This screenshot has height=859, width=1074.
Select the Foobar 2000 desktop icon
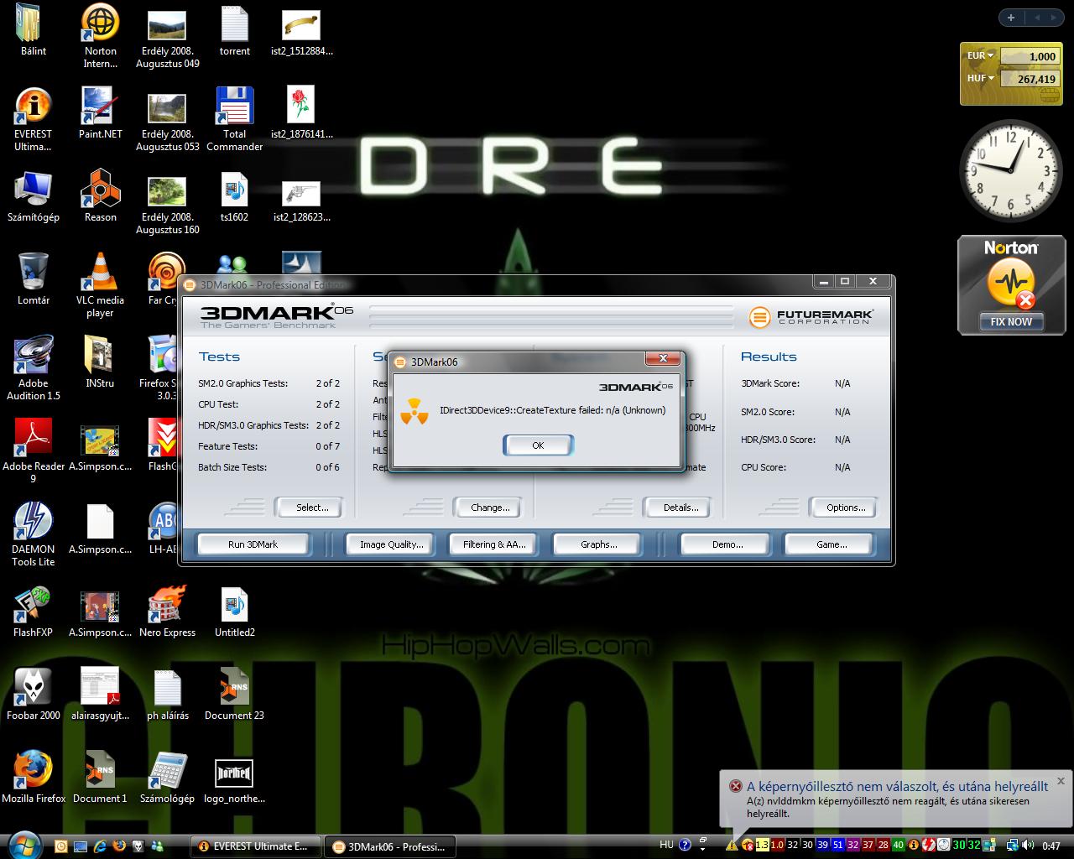pyautogui.click(x=34, y=695)
